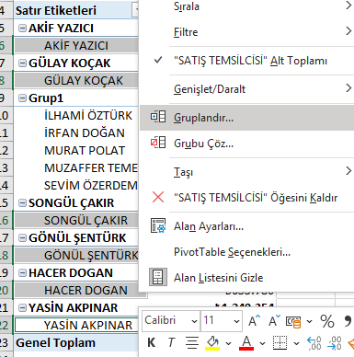Choose Gruplandır... from context menu
Viewport: 354px width, 357px height.
247,118
